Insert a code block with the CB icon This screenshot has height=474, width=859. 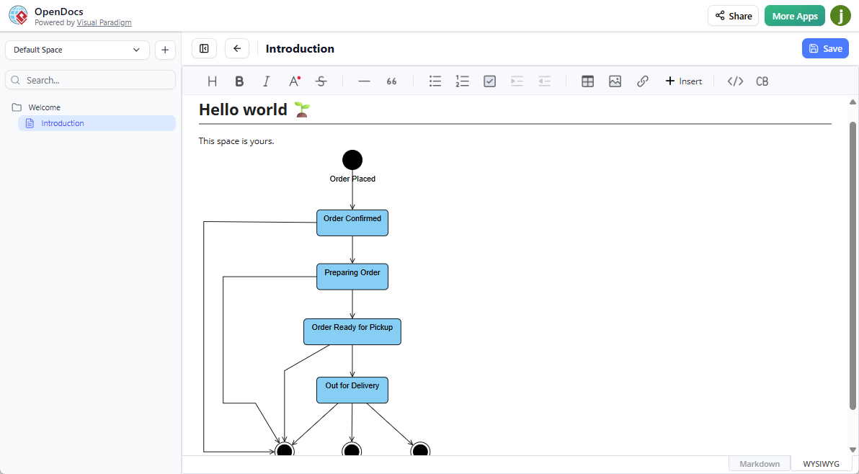(762, 81)
